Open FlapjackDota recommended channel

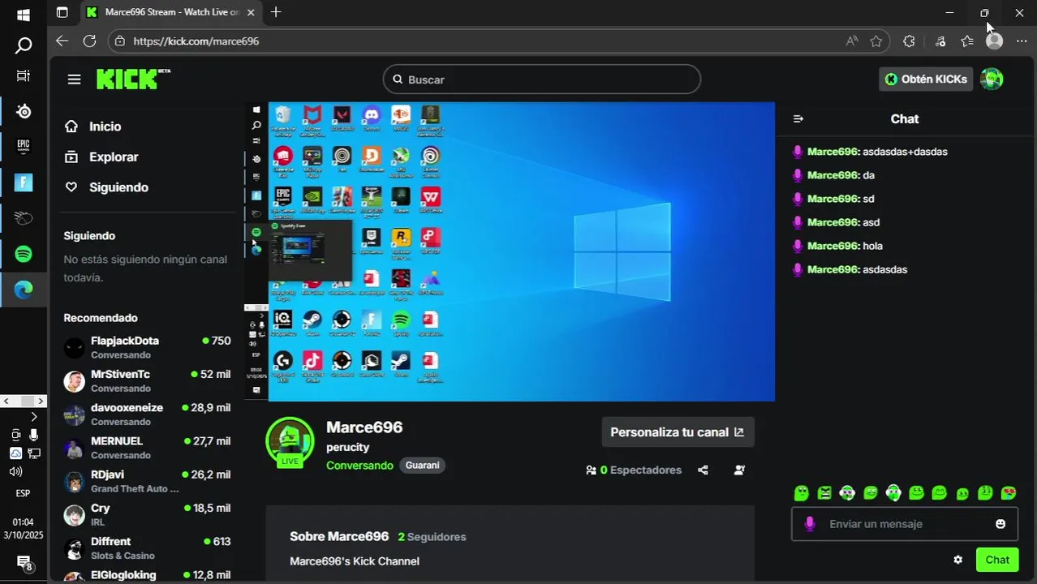147,347
